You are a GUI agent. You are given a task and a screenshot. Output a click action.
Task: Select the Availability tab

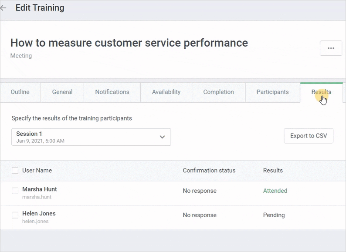166,92
